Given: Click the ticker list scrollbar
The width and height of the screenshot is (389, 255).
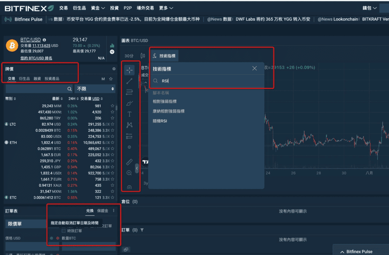Looking at the screenshot, I should [116, 108].
